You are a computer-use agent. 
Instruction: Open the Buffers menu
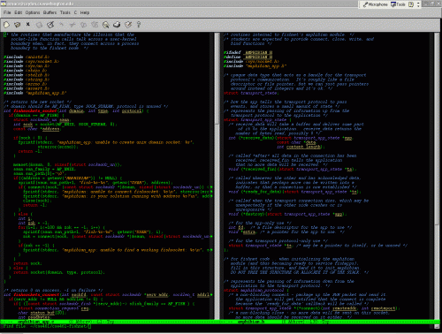(50, 12)
